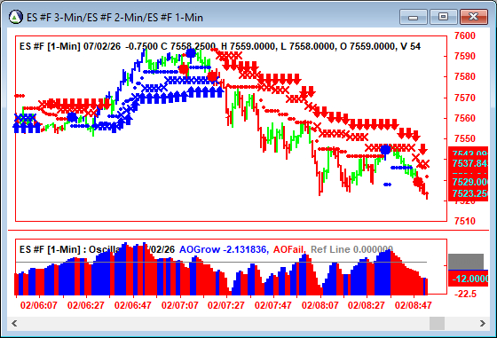Click the 02/08:27 time axis label
Screen dimensions: 497x338
[x=366, y=305]
